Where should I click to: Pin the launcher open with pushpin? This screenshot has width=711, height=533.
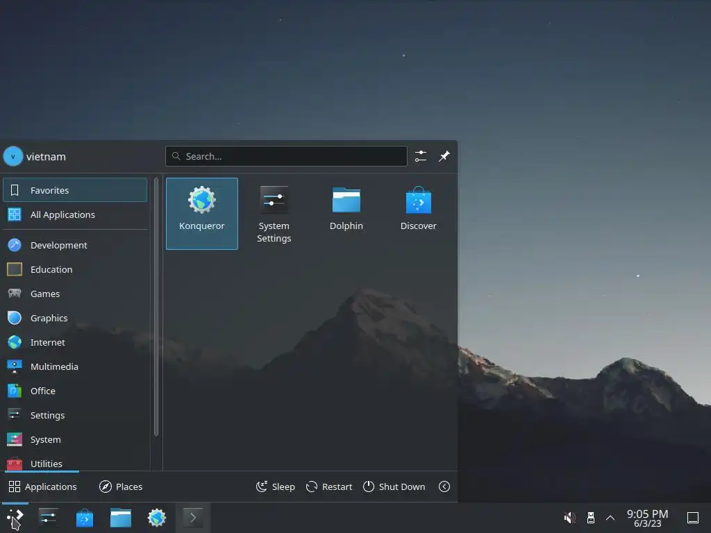(444, 156)
